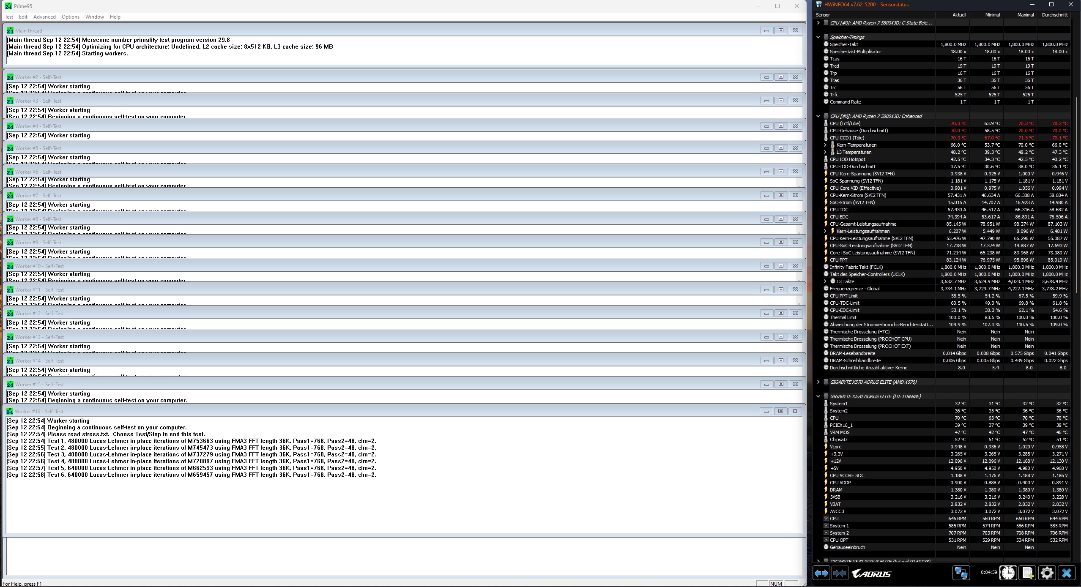Image resolution: width=1081 pixels, height=587 pixels.
Task: Expand the Kern-Temperaturen sub-item
Action: tap(825, 145)
